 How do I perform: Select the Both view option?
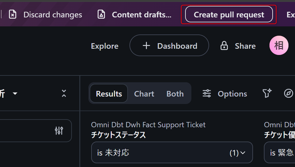tap(175, 94)
